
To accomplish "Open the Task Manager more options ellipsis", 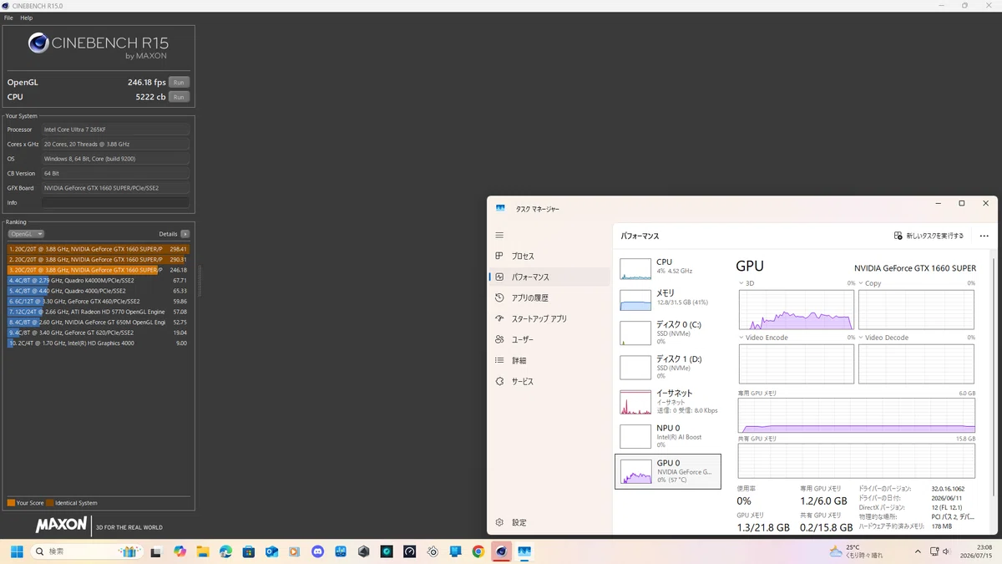I will click(984, 236).
